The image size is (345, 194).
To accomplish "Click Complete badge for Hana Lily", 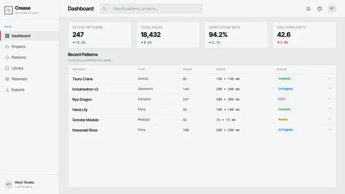I will (284, 110).
